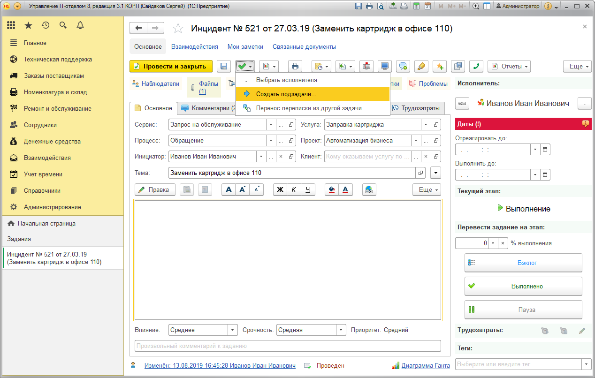Open the Трудозатраты tab
This screenshot has width=595, height=378.
418,108
